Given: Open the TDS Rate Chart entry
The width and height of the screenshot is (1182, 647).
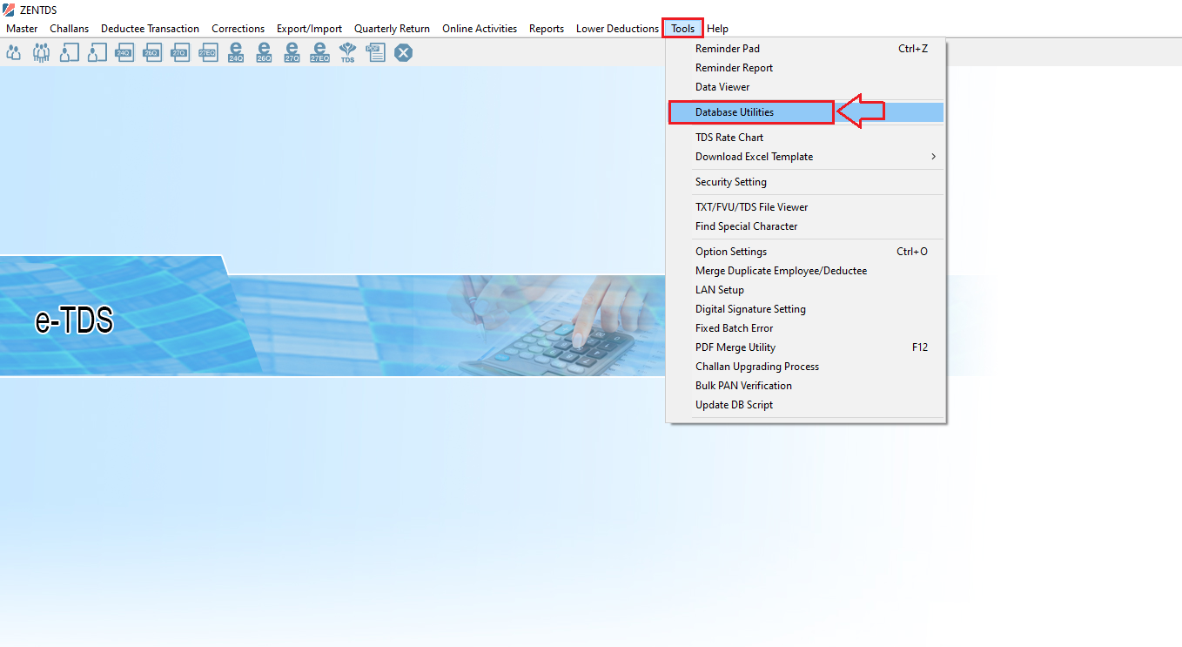Looking at the screenshot, I should coord(806,138).
